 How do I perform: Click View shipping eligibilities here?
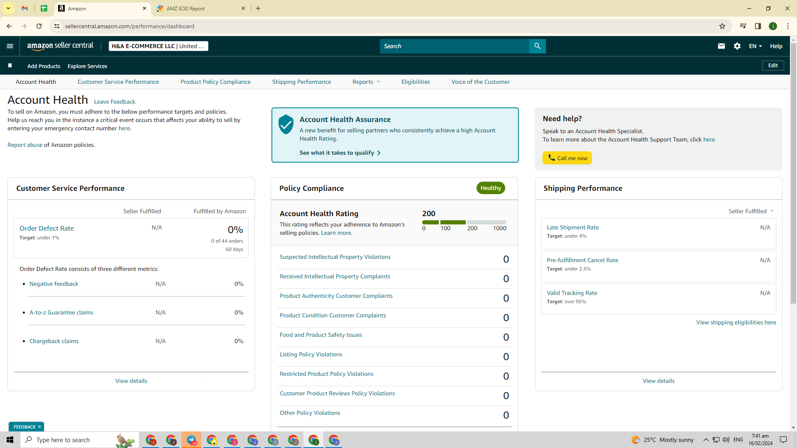pyautogui.click(x=736, y=322)
